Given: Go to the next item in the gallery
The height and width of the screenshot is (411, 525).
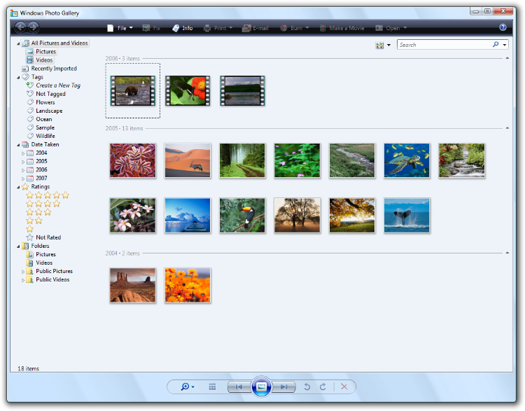Looking at the screenshot, I should (283, 386).
